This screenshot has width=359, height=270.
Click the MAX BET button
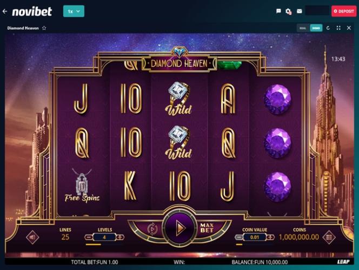coord(207,228)
